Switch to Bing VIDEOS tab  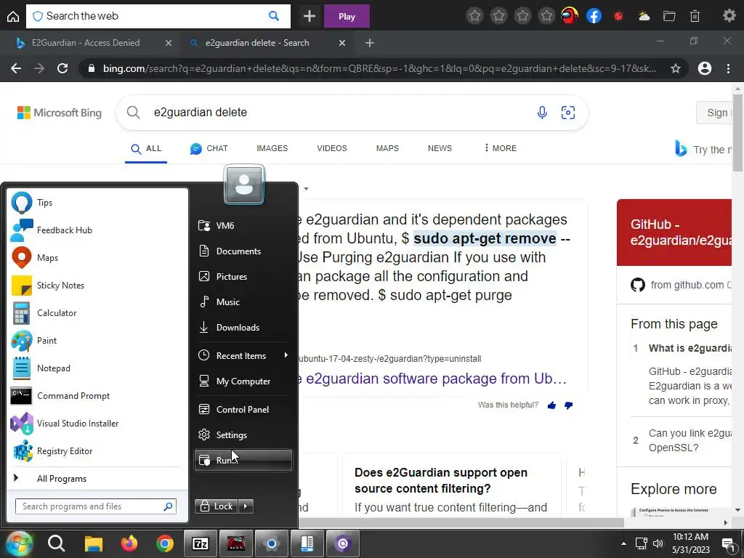point(332,148)
